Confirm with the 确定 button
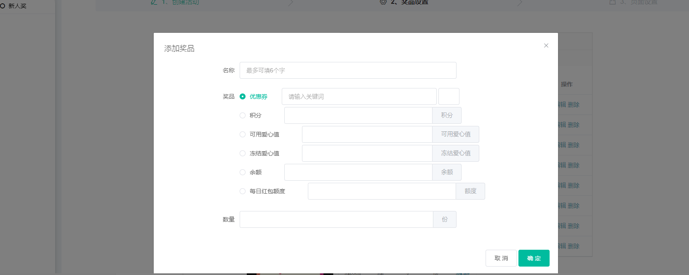This screenshot has height=275, width=689. pos(534,258)
